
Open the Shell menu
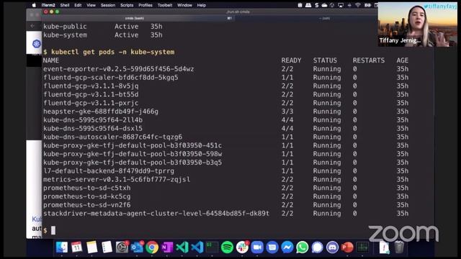click(65, 5)
